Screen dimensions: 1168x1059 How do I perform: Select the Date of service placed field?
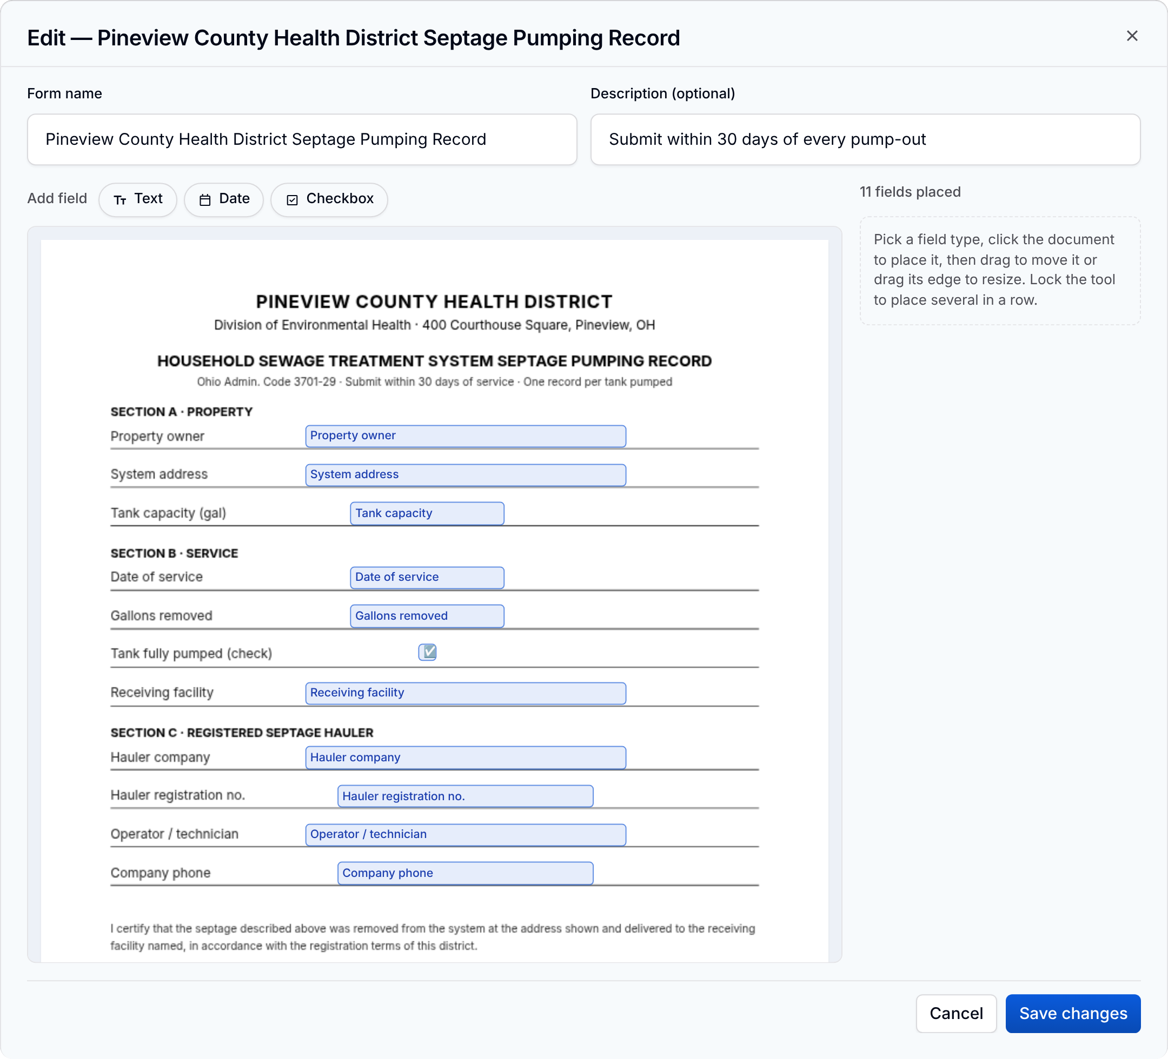[x=427, y=577]
